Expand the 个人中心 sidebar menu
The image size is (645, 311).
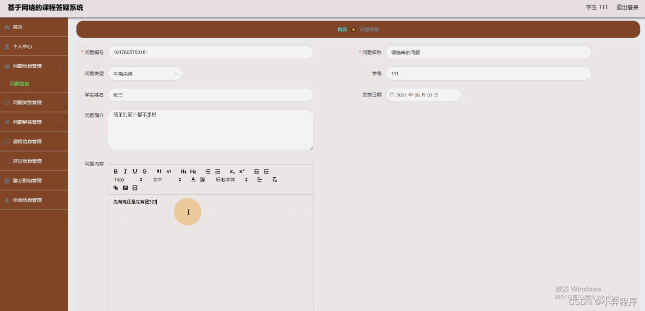[x=34, y=46]
